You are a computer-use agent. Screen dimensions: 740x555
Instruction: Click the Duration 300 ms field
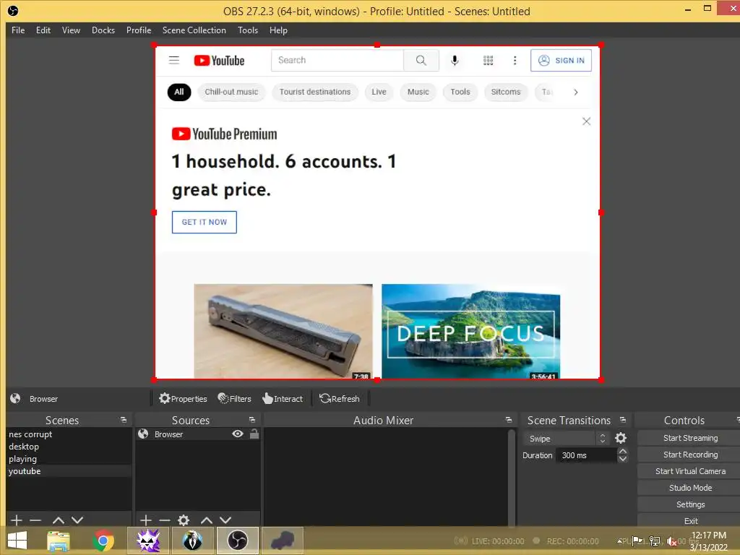click(x=586, y=455)
